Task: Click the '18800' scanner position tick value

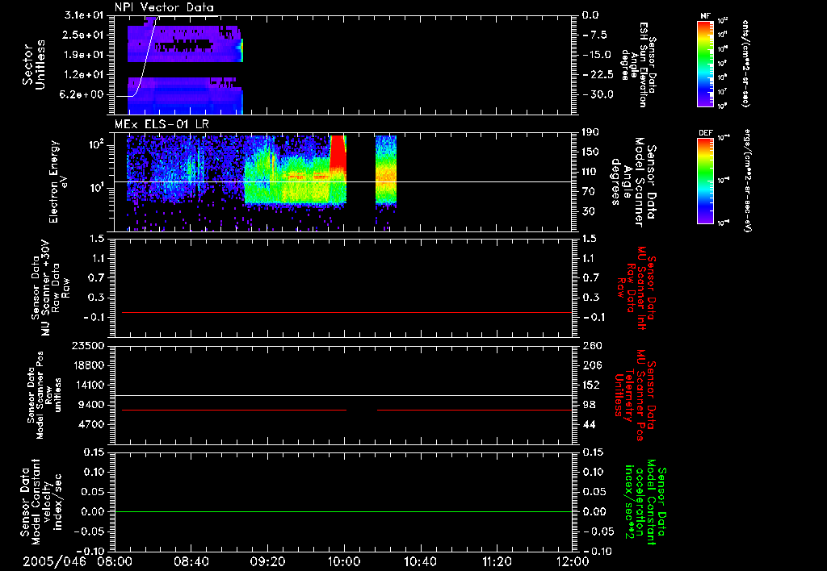Action: 88,365
